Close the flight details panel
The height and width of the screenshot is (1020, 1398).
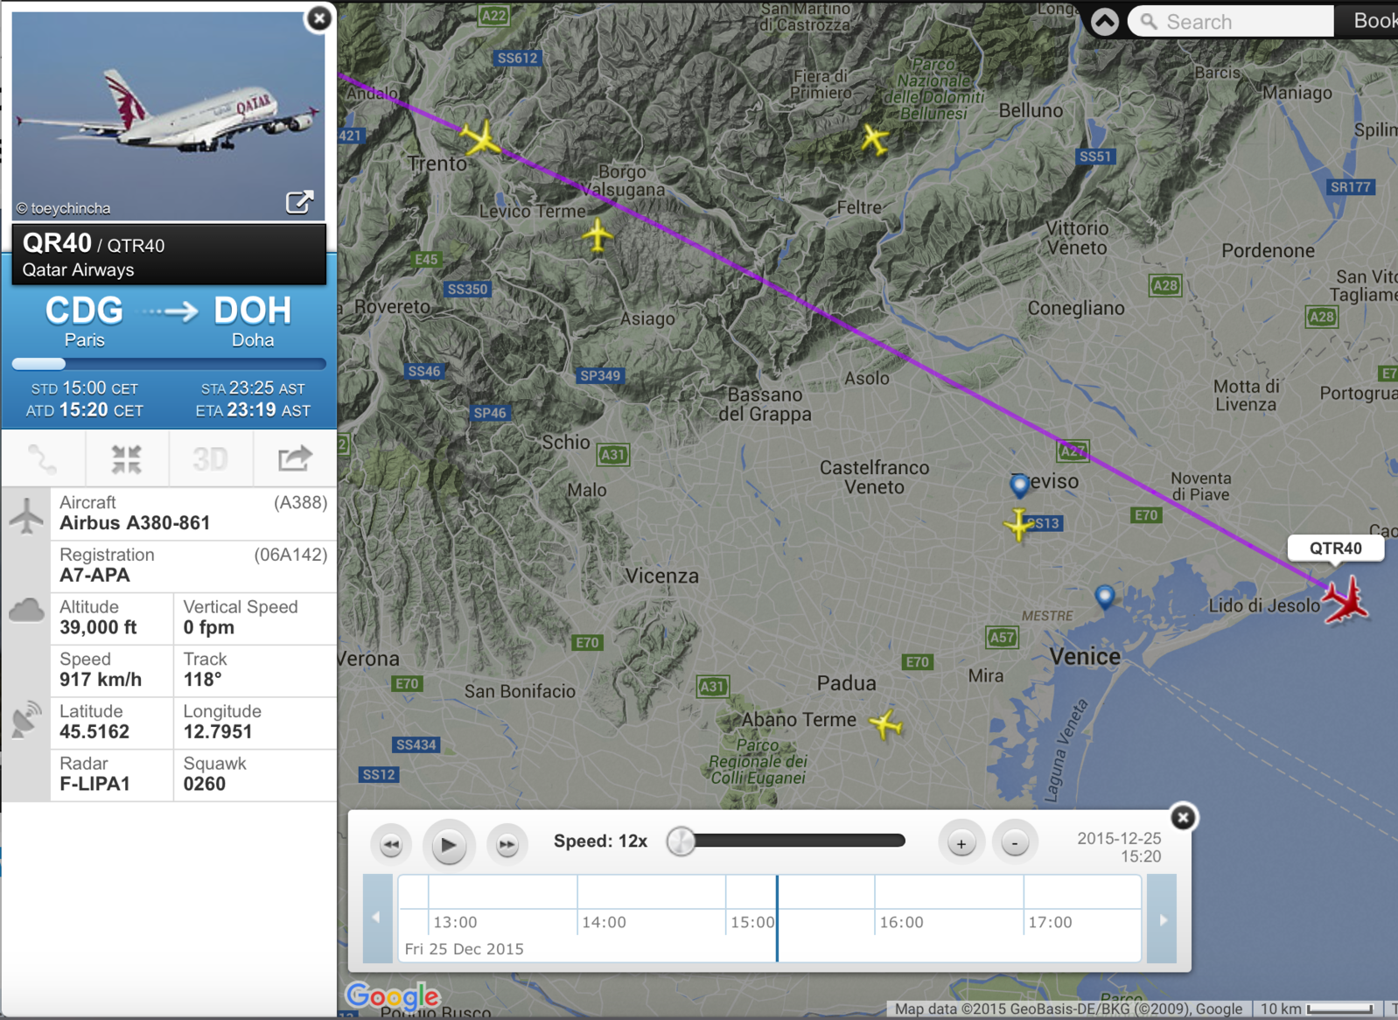click(319, 17)
